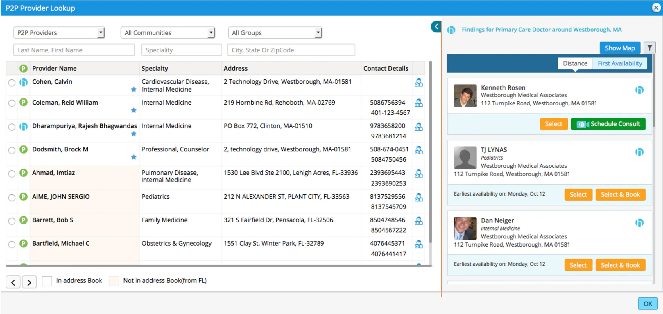Select the radio button for Ahmad, Imtiaz

[x=12, y=174]
